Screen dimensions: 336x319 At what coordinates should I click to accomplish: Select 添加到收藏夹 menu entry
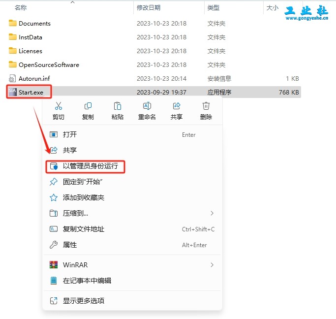pyautogui.click(x=132, y=197)
